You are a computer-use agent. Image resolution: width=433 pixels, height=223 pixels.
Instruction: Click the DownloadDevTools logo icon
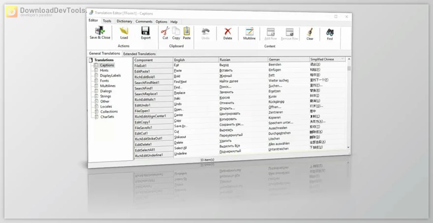coord(12,12)
